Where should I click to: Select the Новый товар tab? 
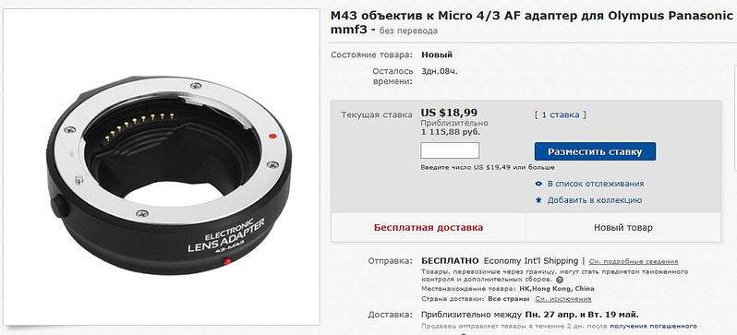click(x=623, y=227)
